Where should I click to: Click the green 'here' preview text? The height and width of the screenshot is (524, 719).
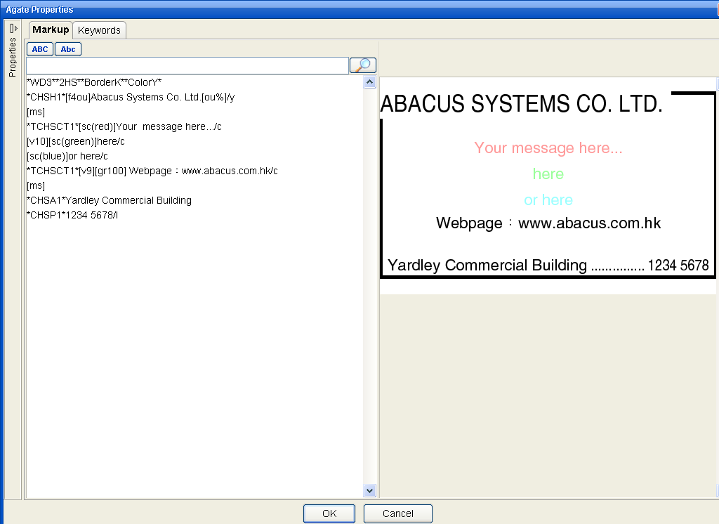548,174
